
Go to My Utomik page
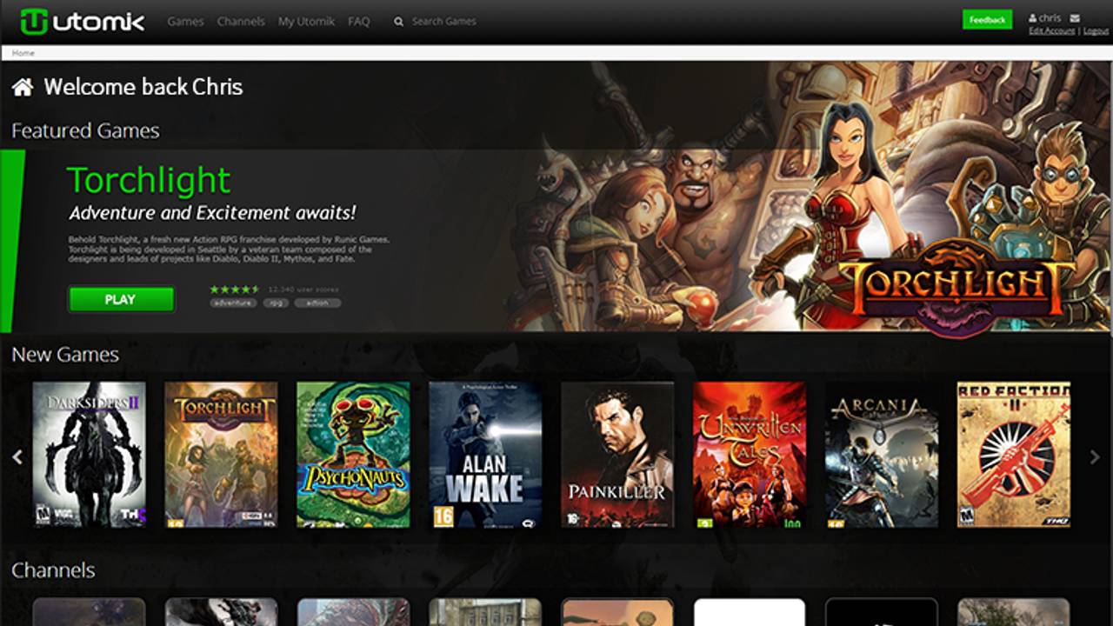[x=306, y=22]
